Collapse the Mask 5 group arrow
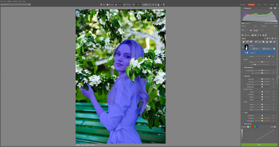 click(242, 47)
